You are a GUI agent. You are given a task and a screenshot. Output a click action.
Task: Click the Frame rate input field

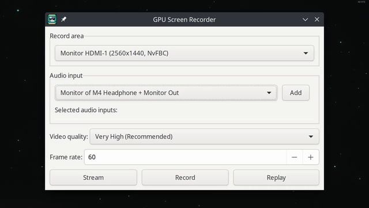click(186, 157)
